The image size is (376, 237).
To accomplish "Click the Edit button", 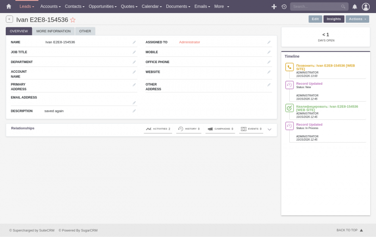I will (315, 19).
